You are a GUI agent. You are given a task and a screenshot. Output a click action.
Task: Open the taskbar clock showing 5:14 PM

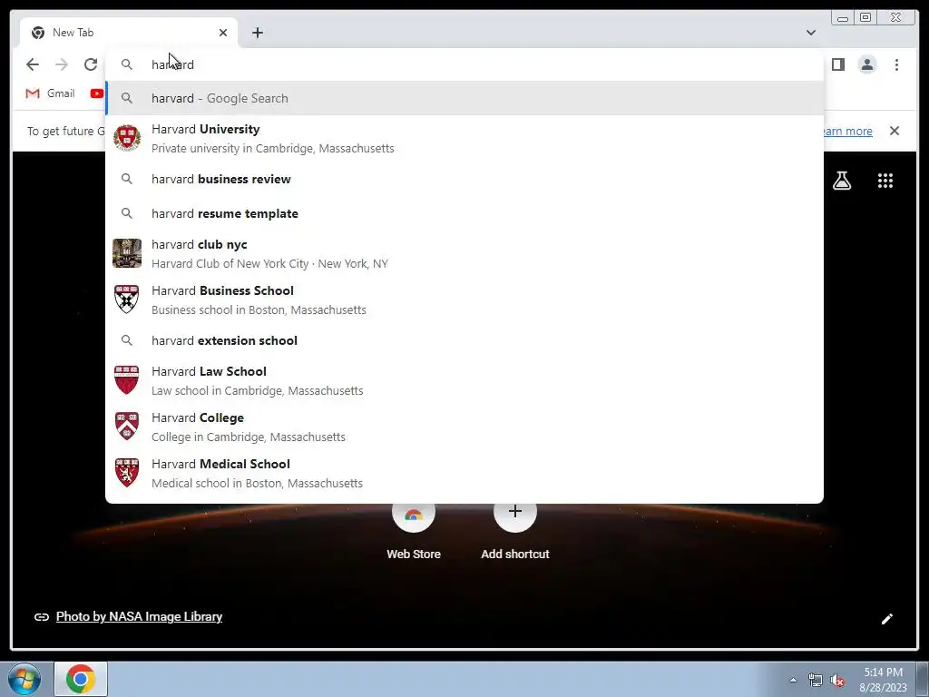click(x=883, y=680)
